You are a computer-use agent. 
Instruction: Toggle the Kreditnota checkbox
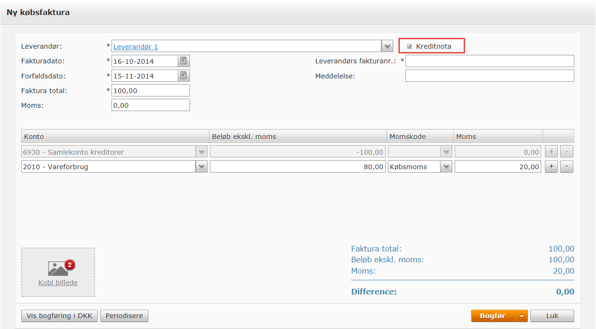pos(410,46)
